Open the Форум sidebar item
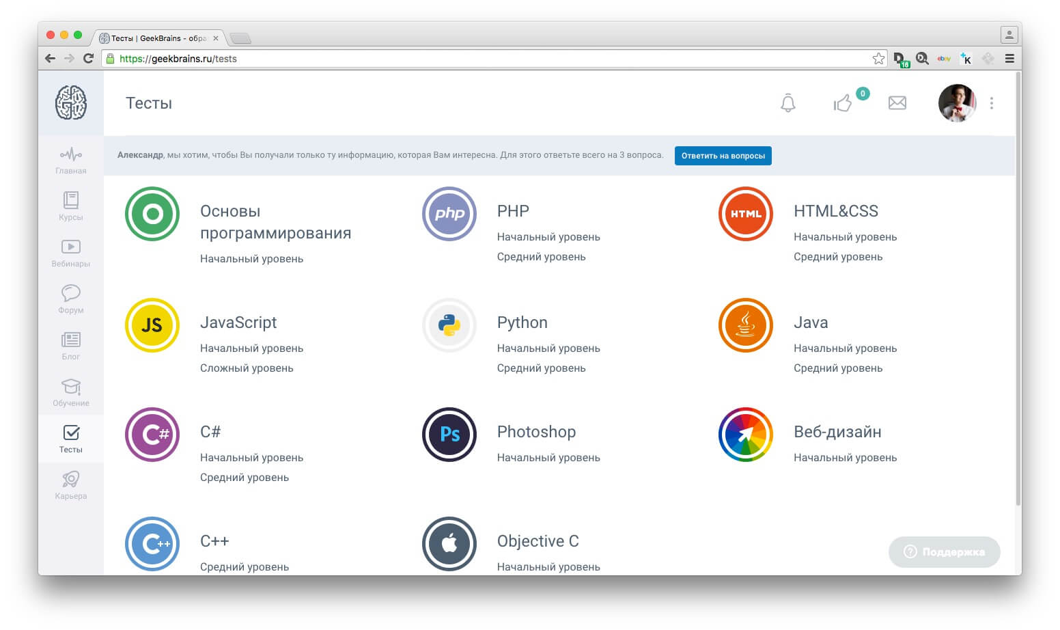Image resolution: width=1060 pixels, height=630 pixels. tap(71, 299)
